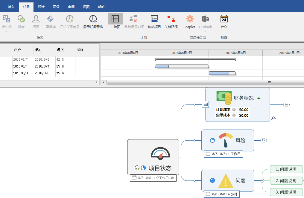Click the 优先级 priority icon

pos(7,19)
